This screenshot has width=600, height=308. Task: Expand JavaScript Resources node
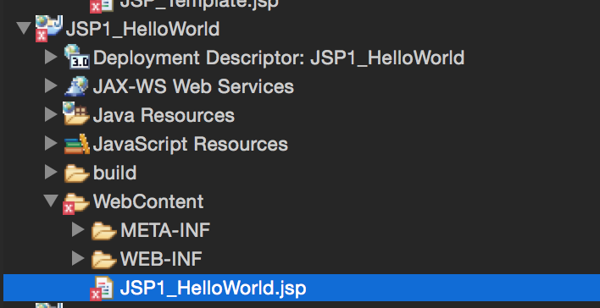point(51,143)
